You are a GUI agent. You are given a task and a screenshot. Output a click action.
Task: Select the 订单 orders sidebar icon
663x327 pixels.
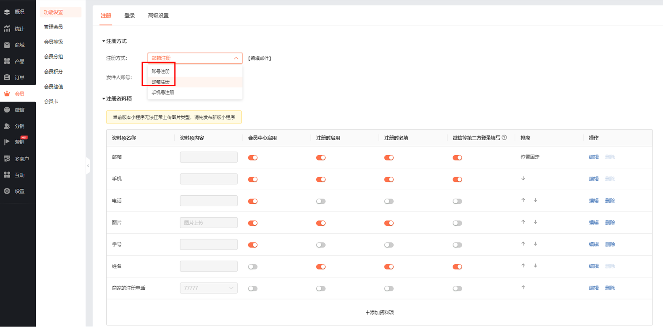click(x=7, y=77)
